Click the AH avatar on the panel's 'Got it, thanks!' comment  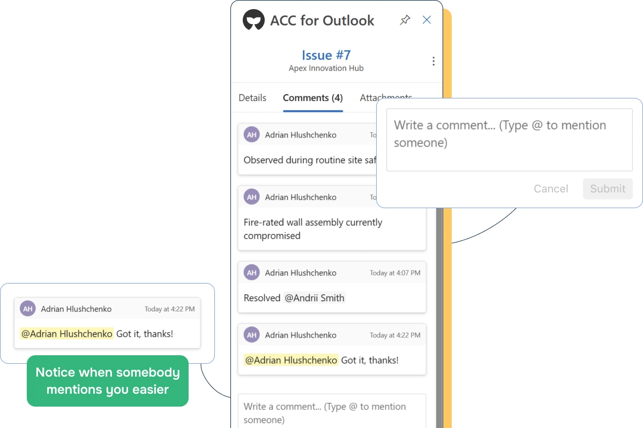click(252, 335)
